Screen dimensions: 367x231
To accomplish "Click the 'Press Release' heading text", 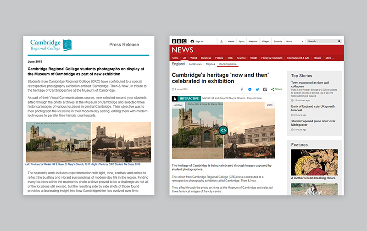I will coord(124,44).
